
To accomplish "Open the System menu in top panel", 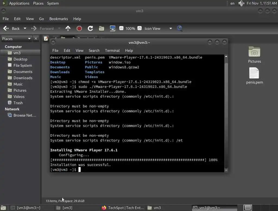I will (53, 3).
